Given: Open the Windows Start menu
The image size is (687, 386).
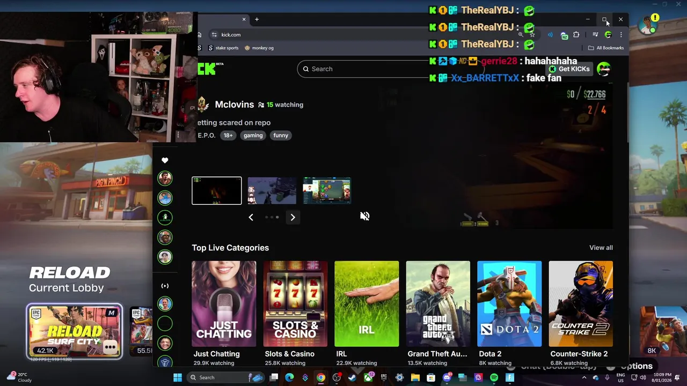Looking at the screenshot, I should click(x=178, y=377).
